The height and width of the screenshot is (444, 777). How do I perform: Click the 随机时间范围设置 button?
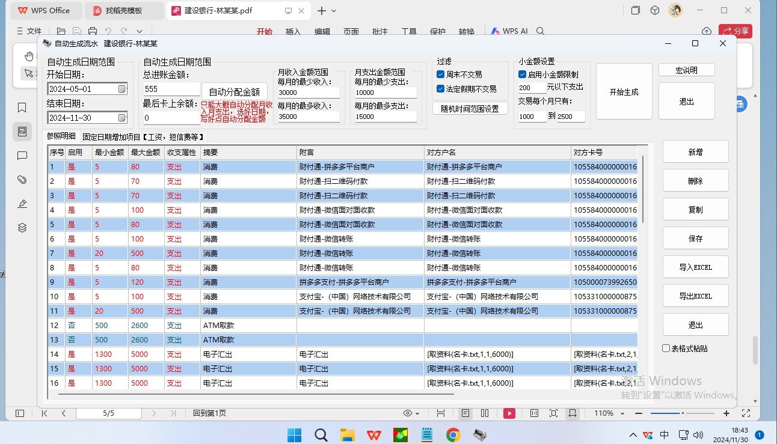[470, 109]
